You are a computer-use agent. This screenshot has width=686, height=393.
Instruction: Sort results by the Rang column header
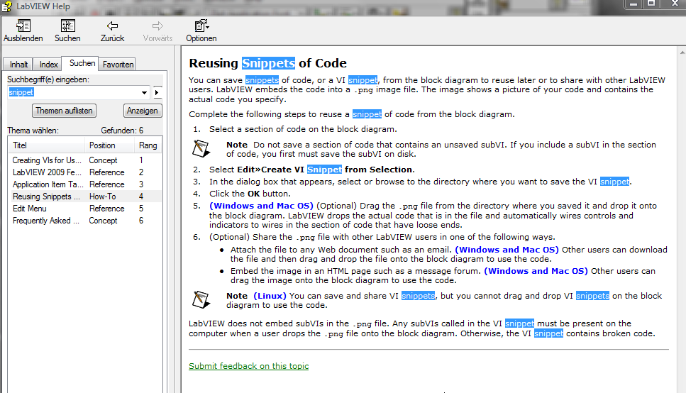click(148, 145)
